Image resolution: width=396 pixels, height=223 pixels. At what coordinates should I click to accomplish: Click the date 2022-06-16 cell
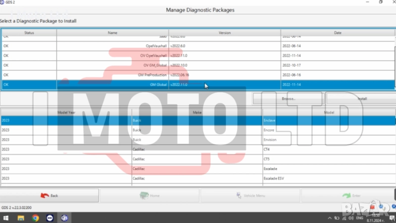click(338, 75)
